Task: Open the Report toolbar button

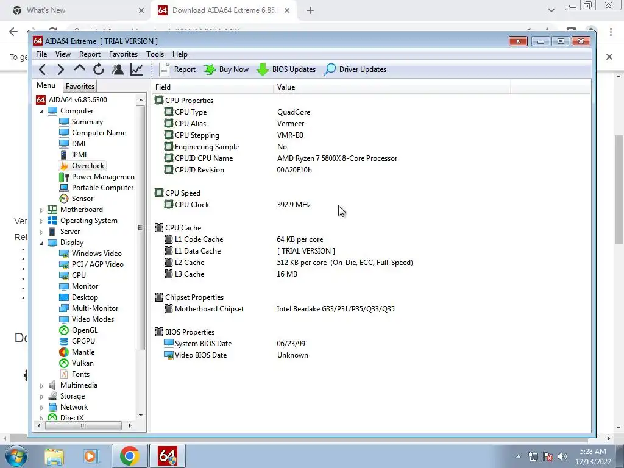Action: point(177,69)
